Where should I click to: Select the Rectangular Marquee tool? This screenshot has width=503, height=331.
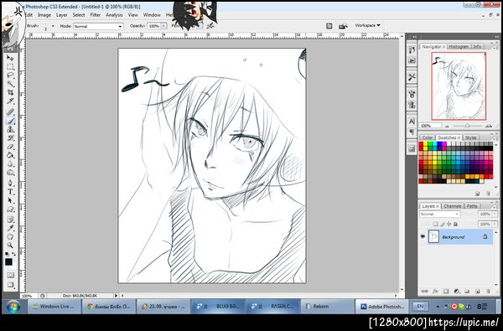[x=10, y=67]
